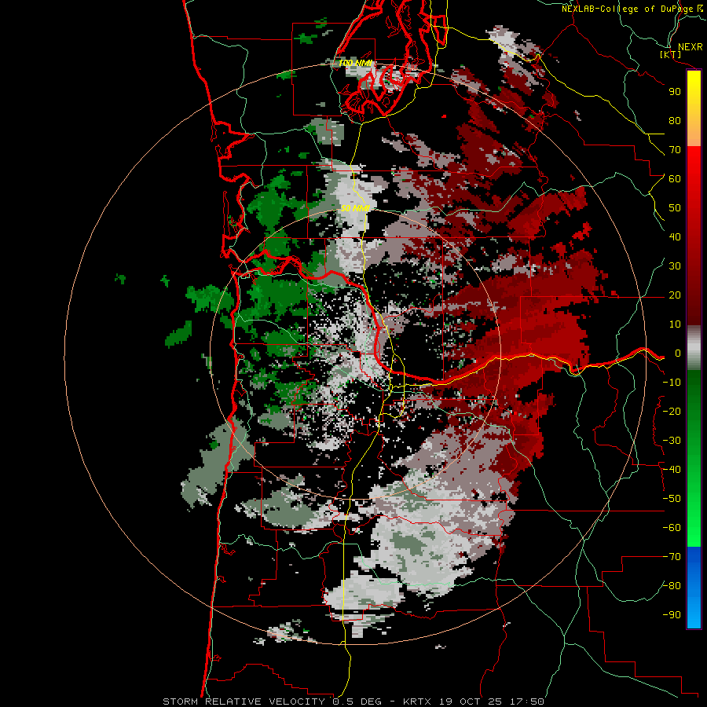Pick the 40 knot scale label

tap(675, 237)
